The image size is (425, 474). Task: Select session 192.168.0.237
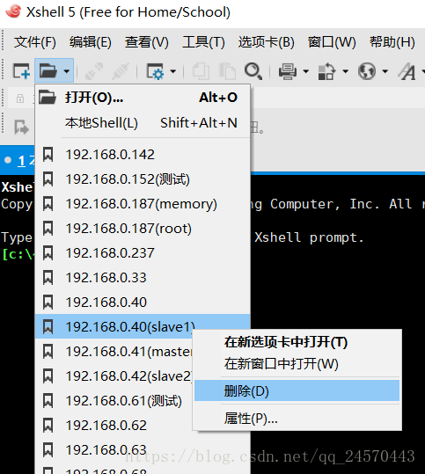pyautogui.click(x=143, y=253)
